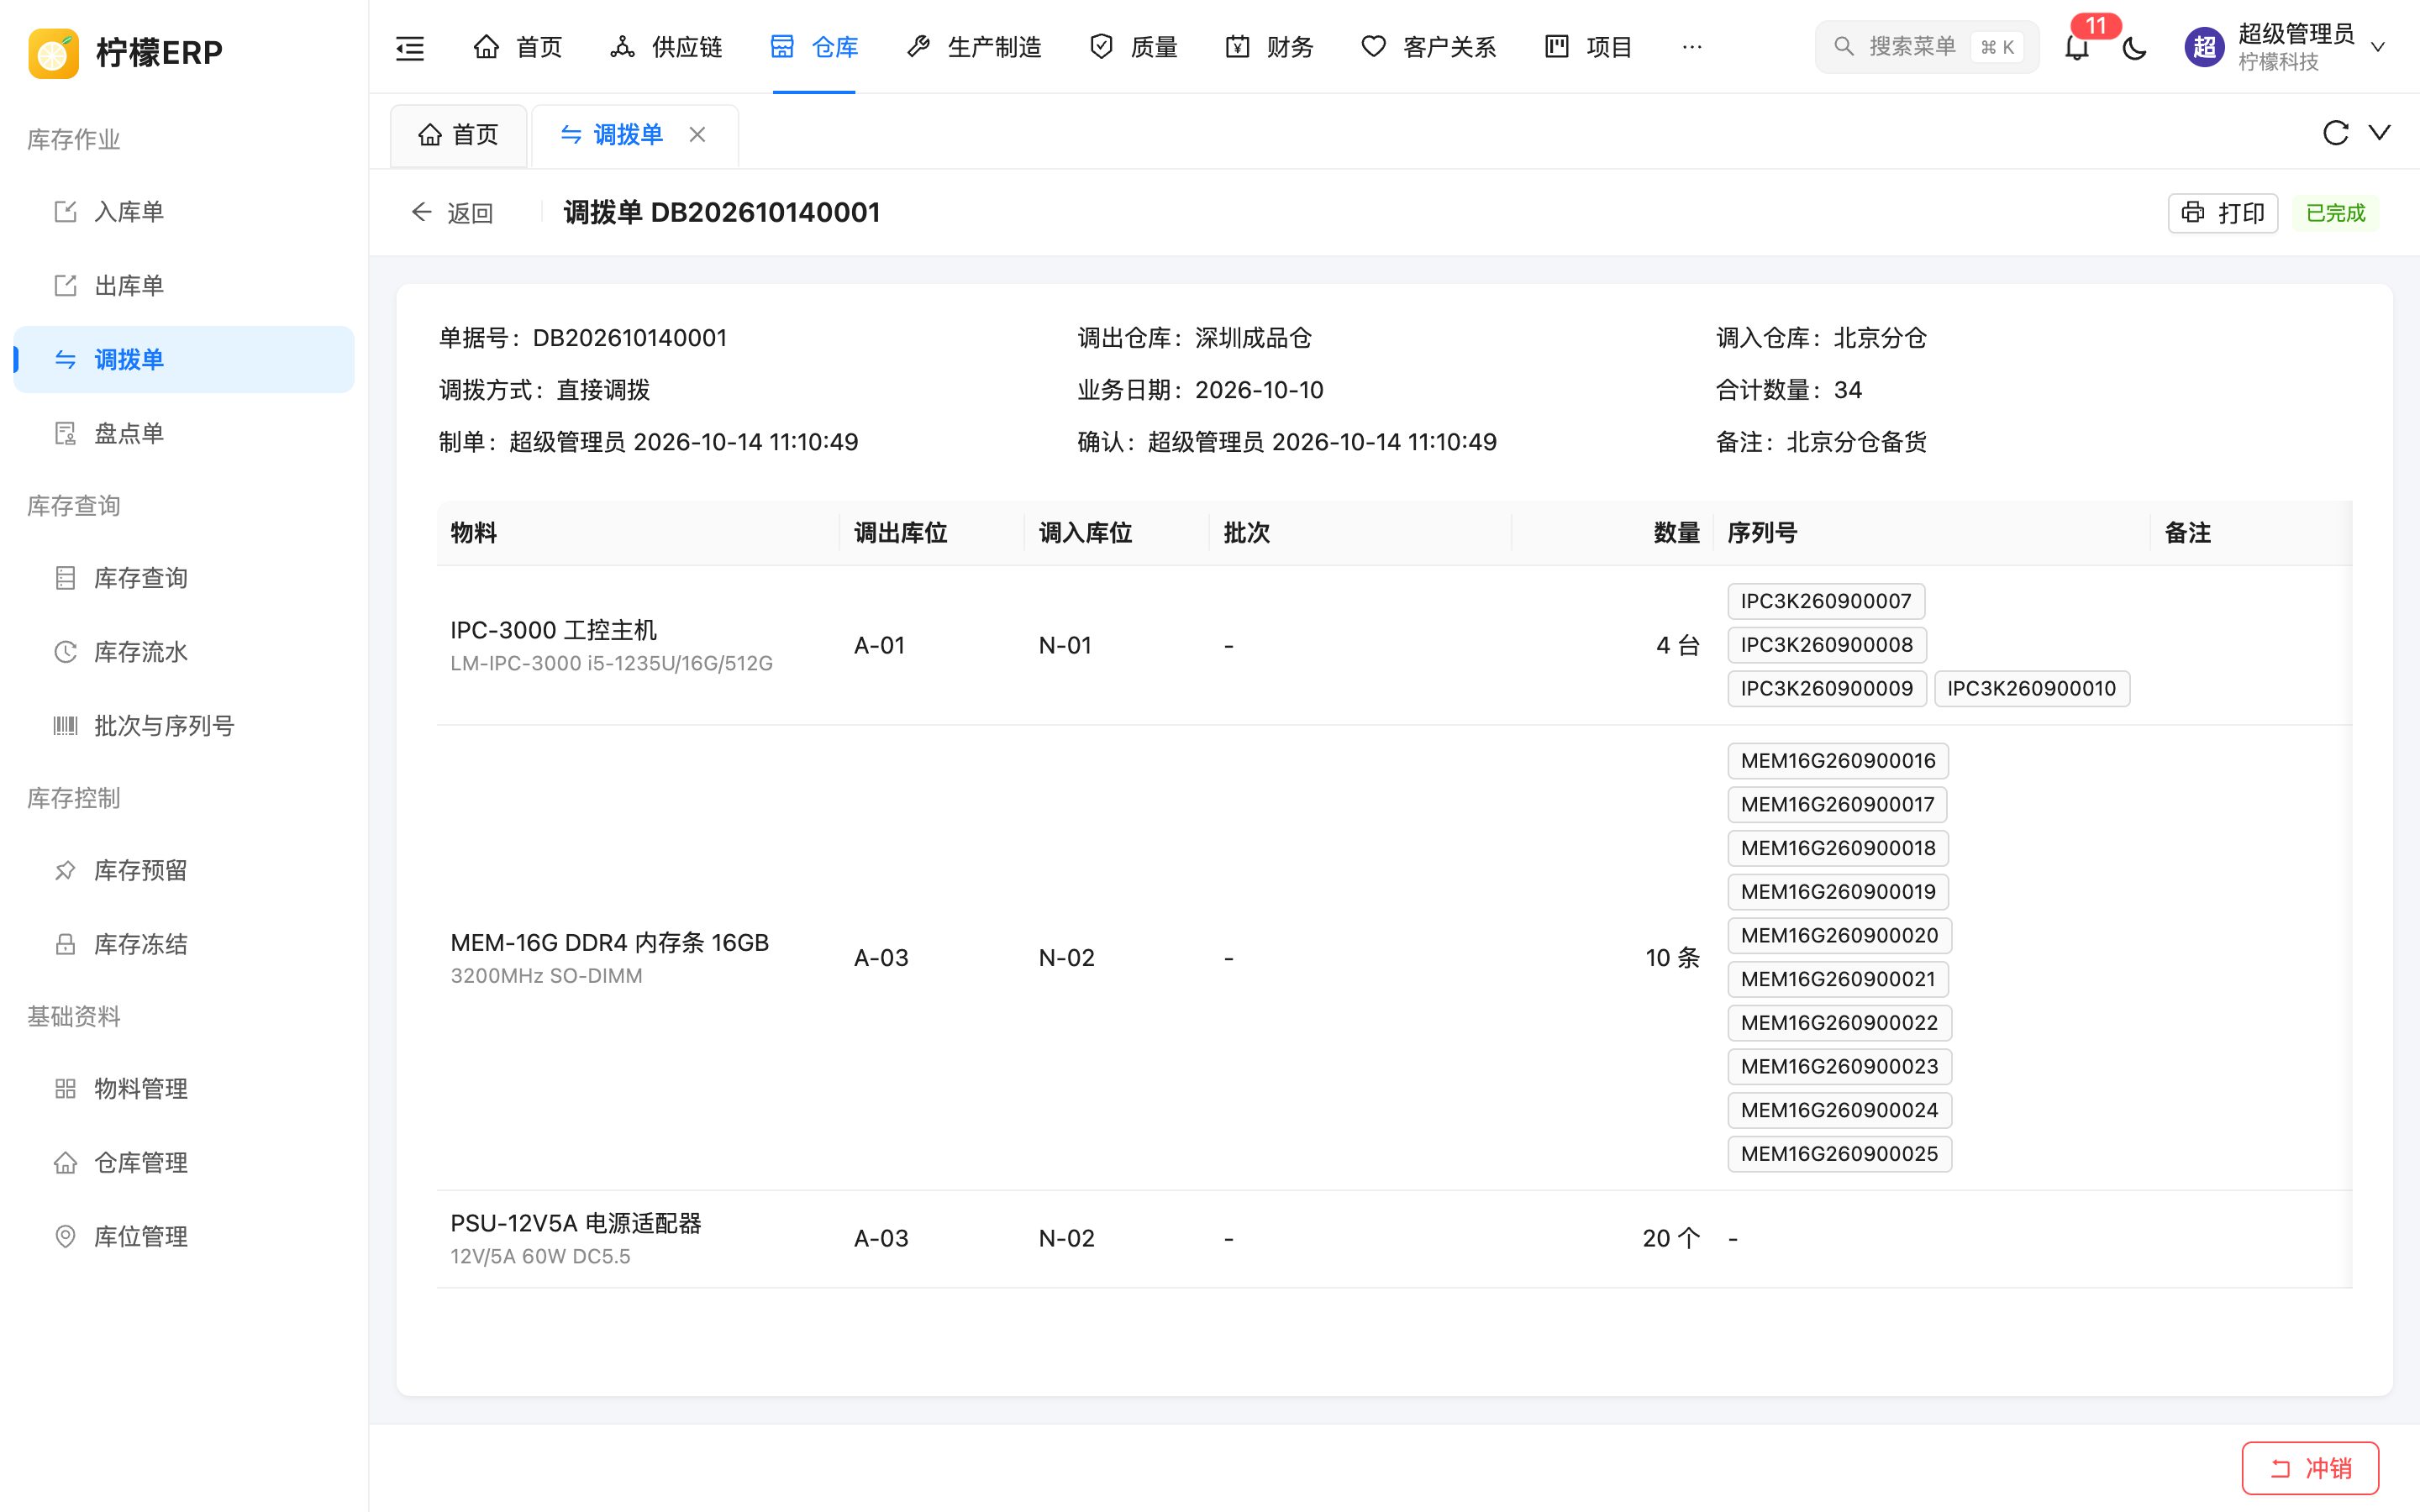Open the 生产制造 top menu
Screen dimensions: 2420x1512
(x=974, y=47)
